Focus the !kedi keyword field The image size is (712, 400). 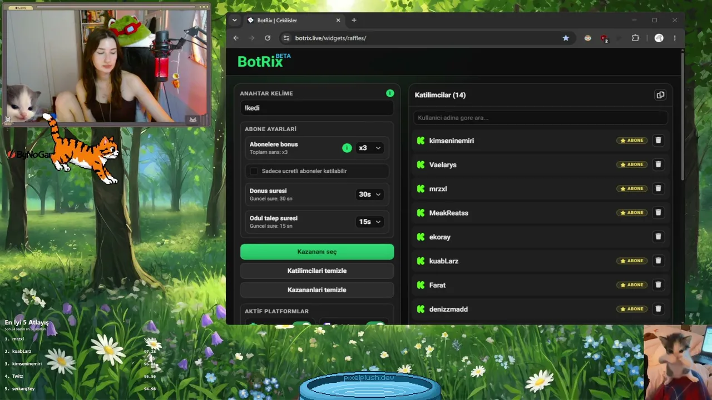(317, 108)
